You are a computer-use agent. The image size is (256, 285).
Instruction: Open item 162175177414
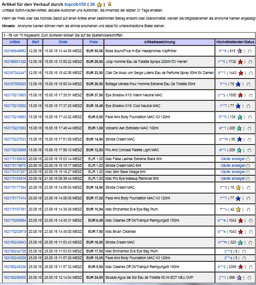coord(15,198)
